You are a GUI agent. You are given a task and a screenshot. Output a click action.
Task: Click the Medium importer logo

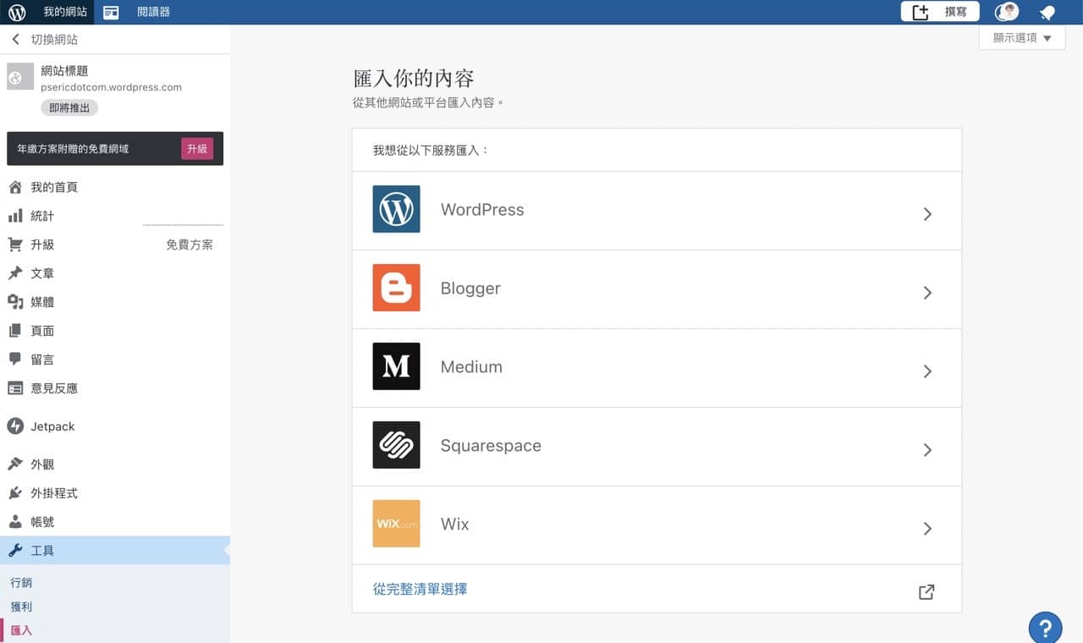(396, 366)
